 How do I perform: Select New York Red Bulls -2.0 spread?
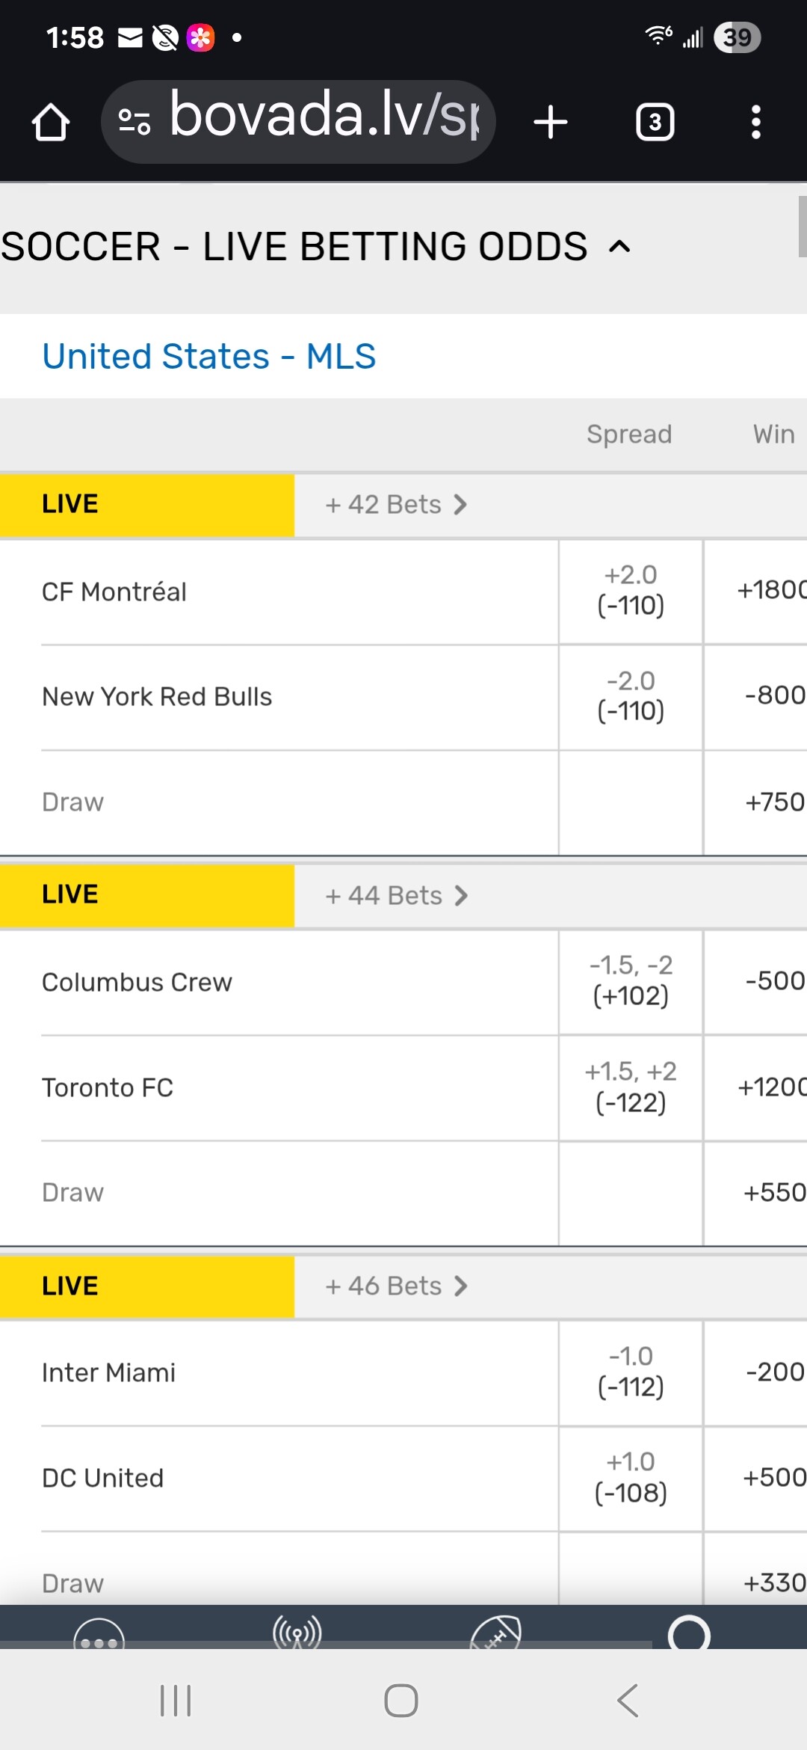click(631, 696)
